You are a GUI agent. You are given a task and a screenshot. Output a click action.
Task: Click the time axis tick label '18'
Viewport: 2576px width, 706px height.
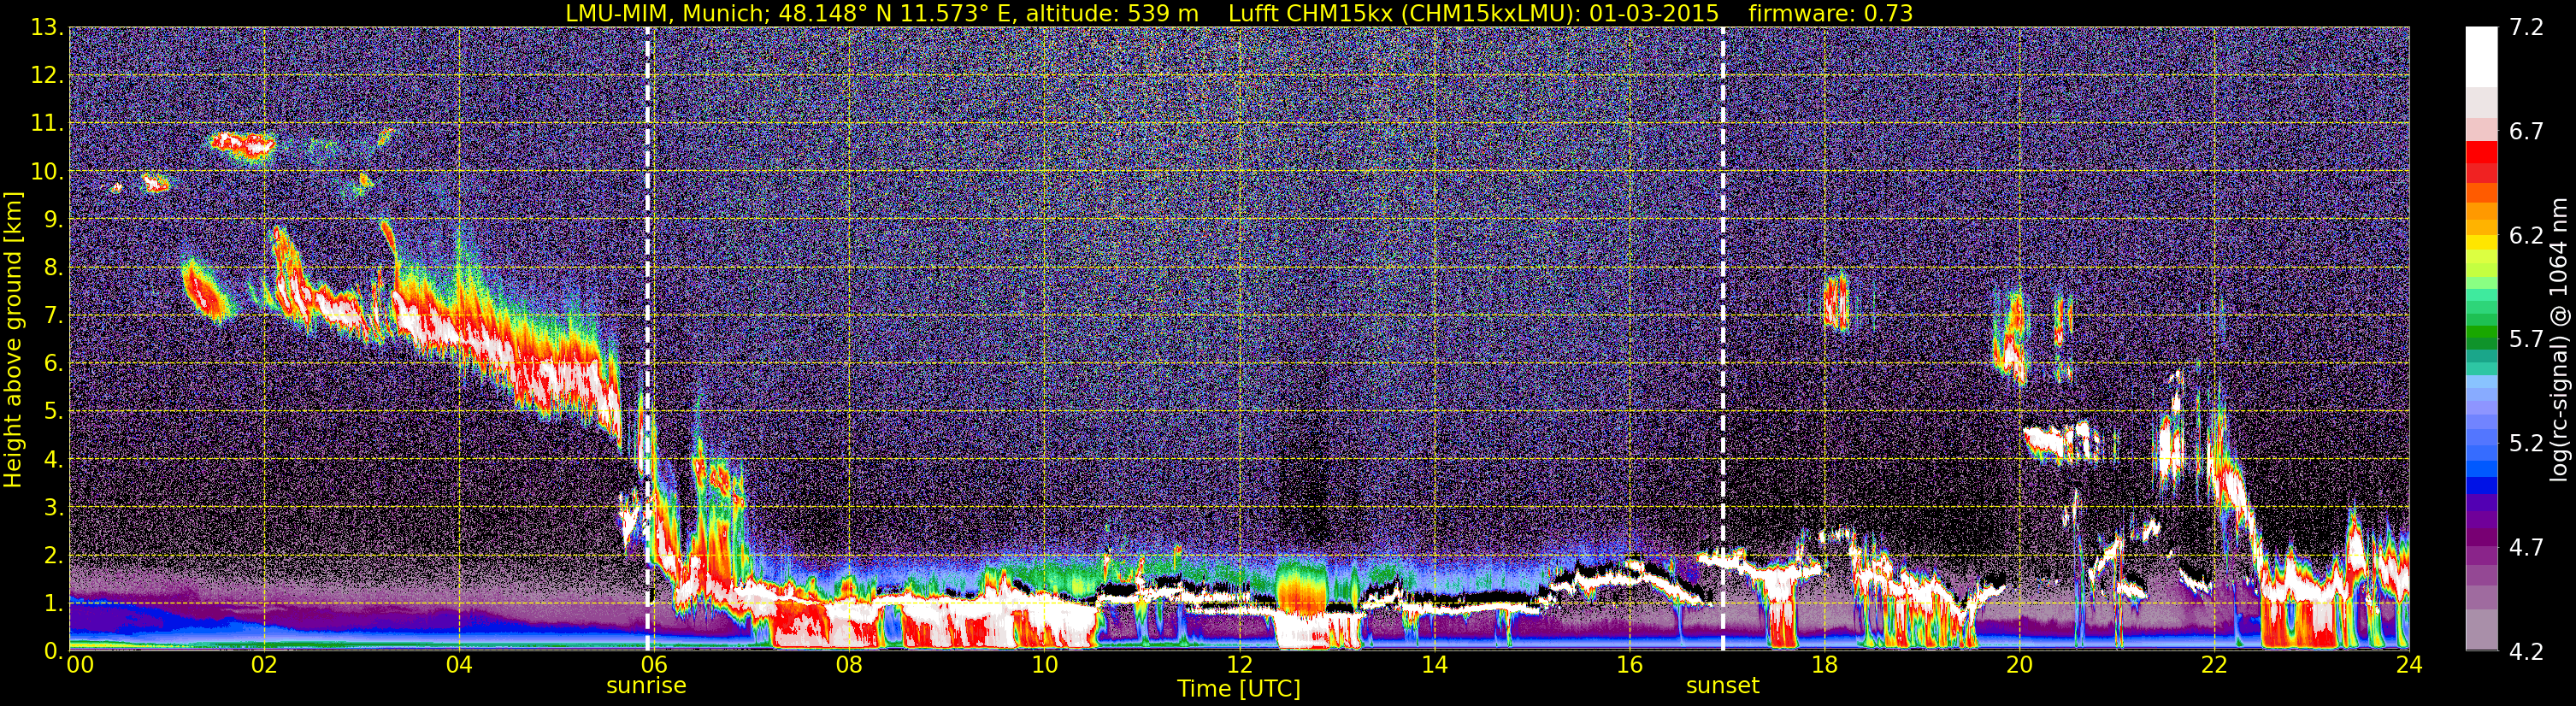pyautogui.click(x=1824, y=665)
